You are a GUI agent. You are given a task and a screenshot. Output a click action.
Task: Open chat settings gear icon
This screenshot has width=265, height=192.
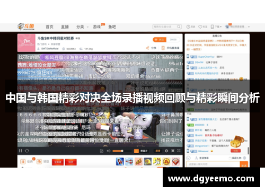[244, 158]
